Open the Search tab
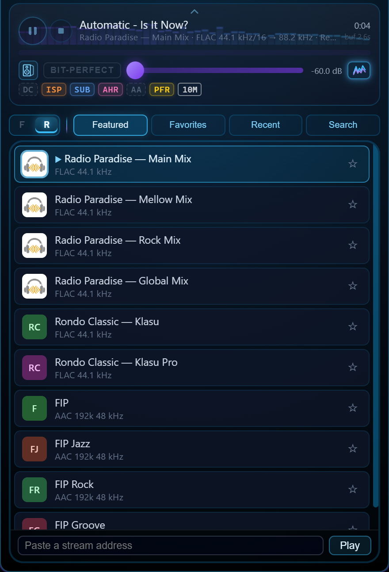This screenshot has height=572, width=389. click(x=343, y=125)
